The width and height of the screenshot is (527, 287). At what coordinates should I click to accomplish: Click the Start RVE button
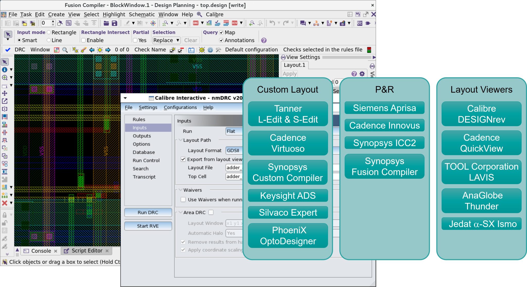[148, 226]
